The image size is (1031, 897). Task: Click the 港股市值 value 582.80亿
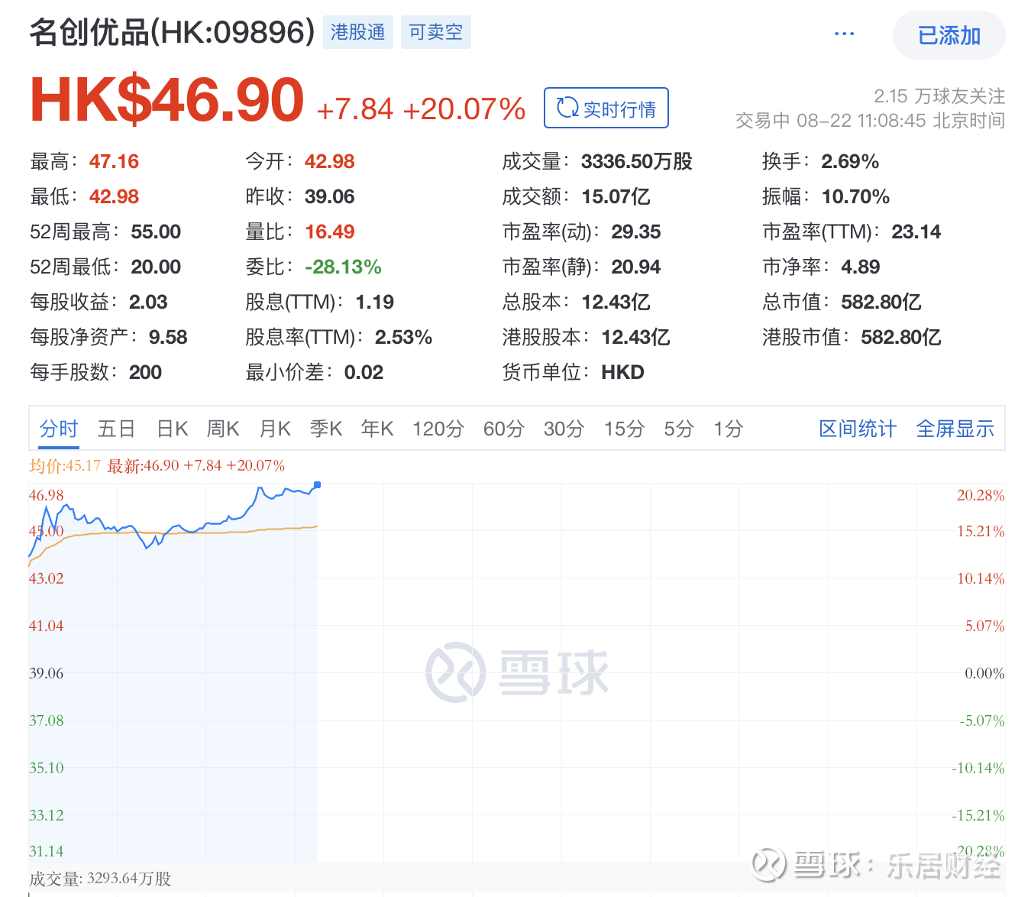coord(901,337)
